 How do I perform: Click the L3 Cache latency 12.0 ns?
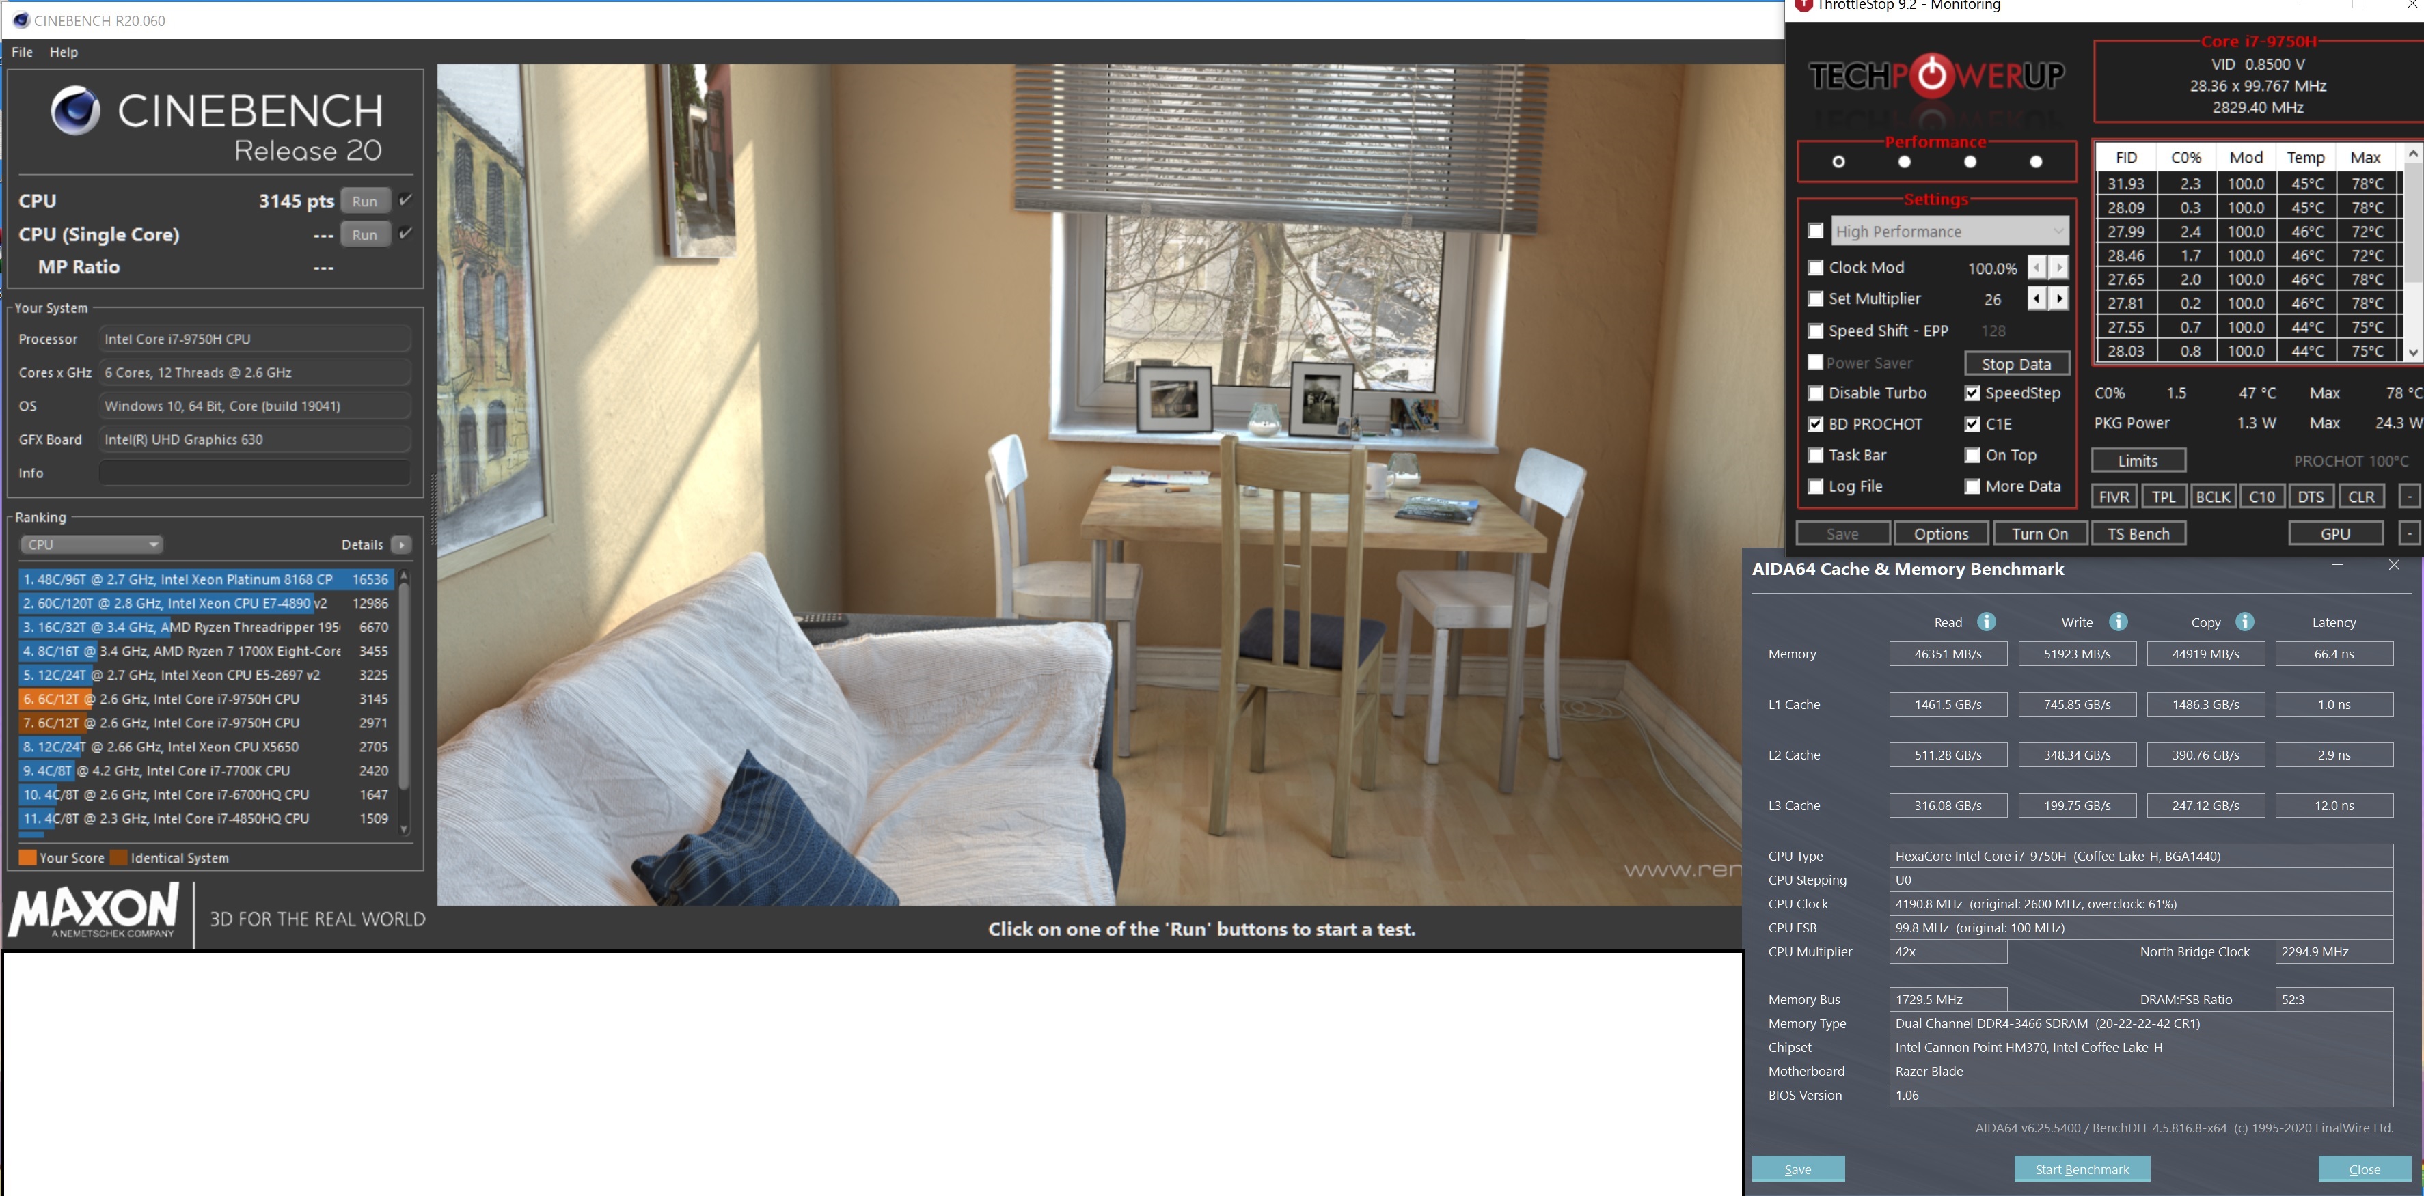coord(2334,805)
